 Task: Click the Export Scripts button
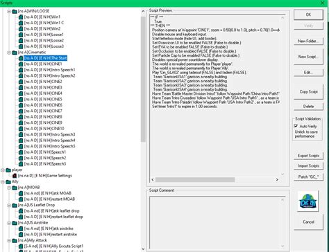(308, 156)
